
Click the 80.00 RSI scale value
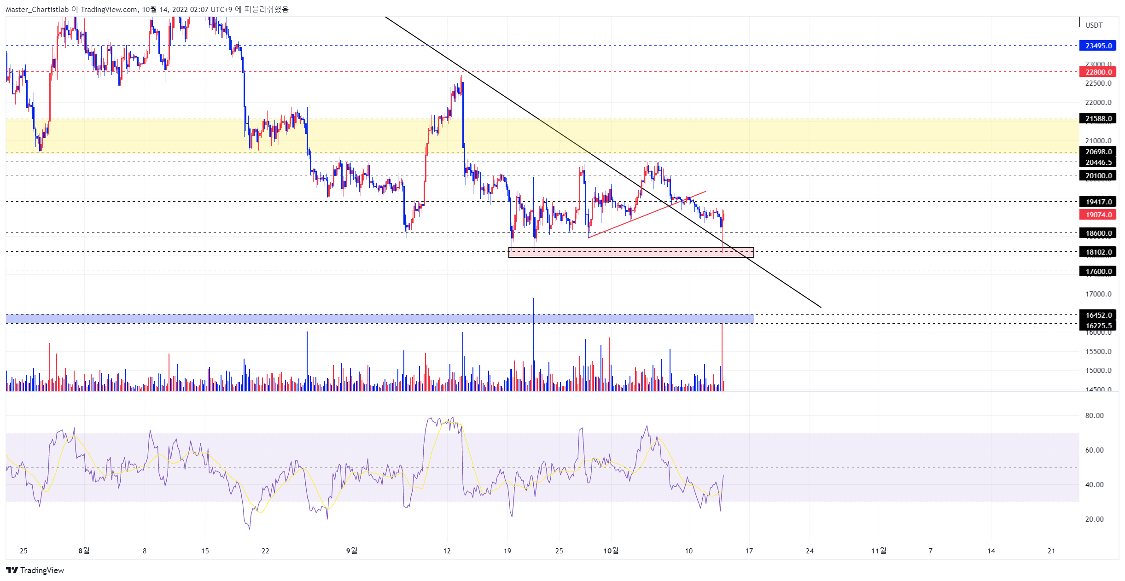coord(1094,415)
